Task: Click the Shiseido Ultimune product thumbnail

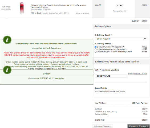Action: click(x=22, y=8)
